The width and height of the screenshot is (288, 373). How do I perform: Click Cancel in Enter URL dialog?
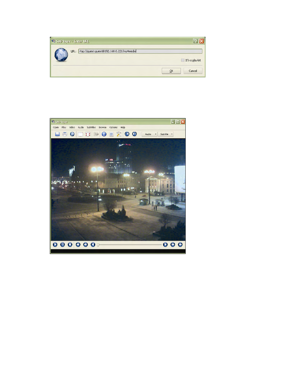coord(193,71)
